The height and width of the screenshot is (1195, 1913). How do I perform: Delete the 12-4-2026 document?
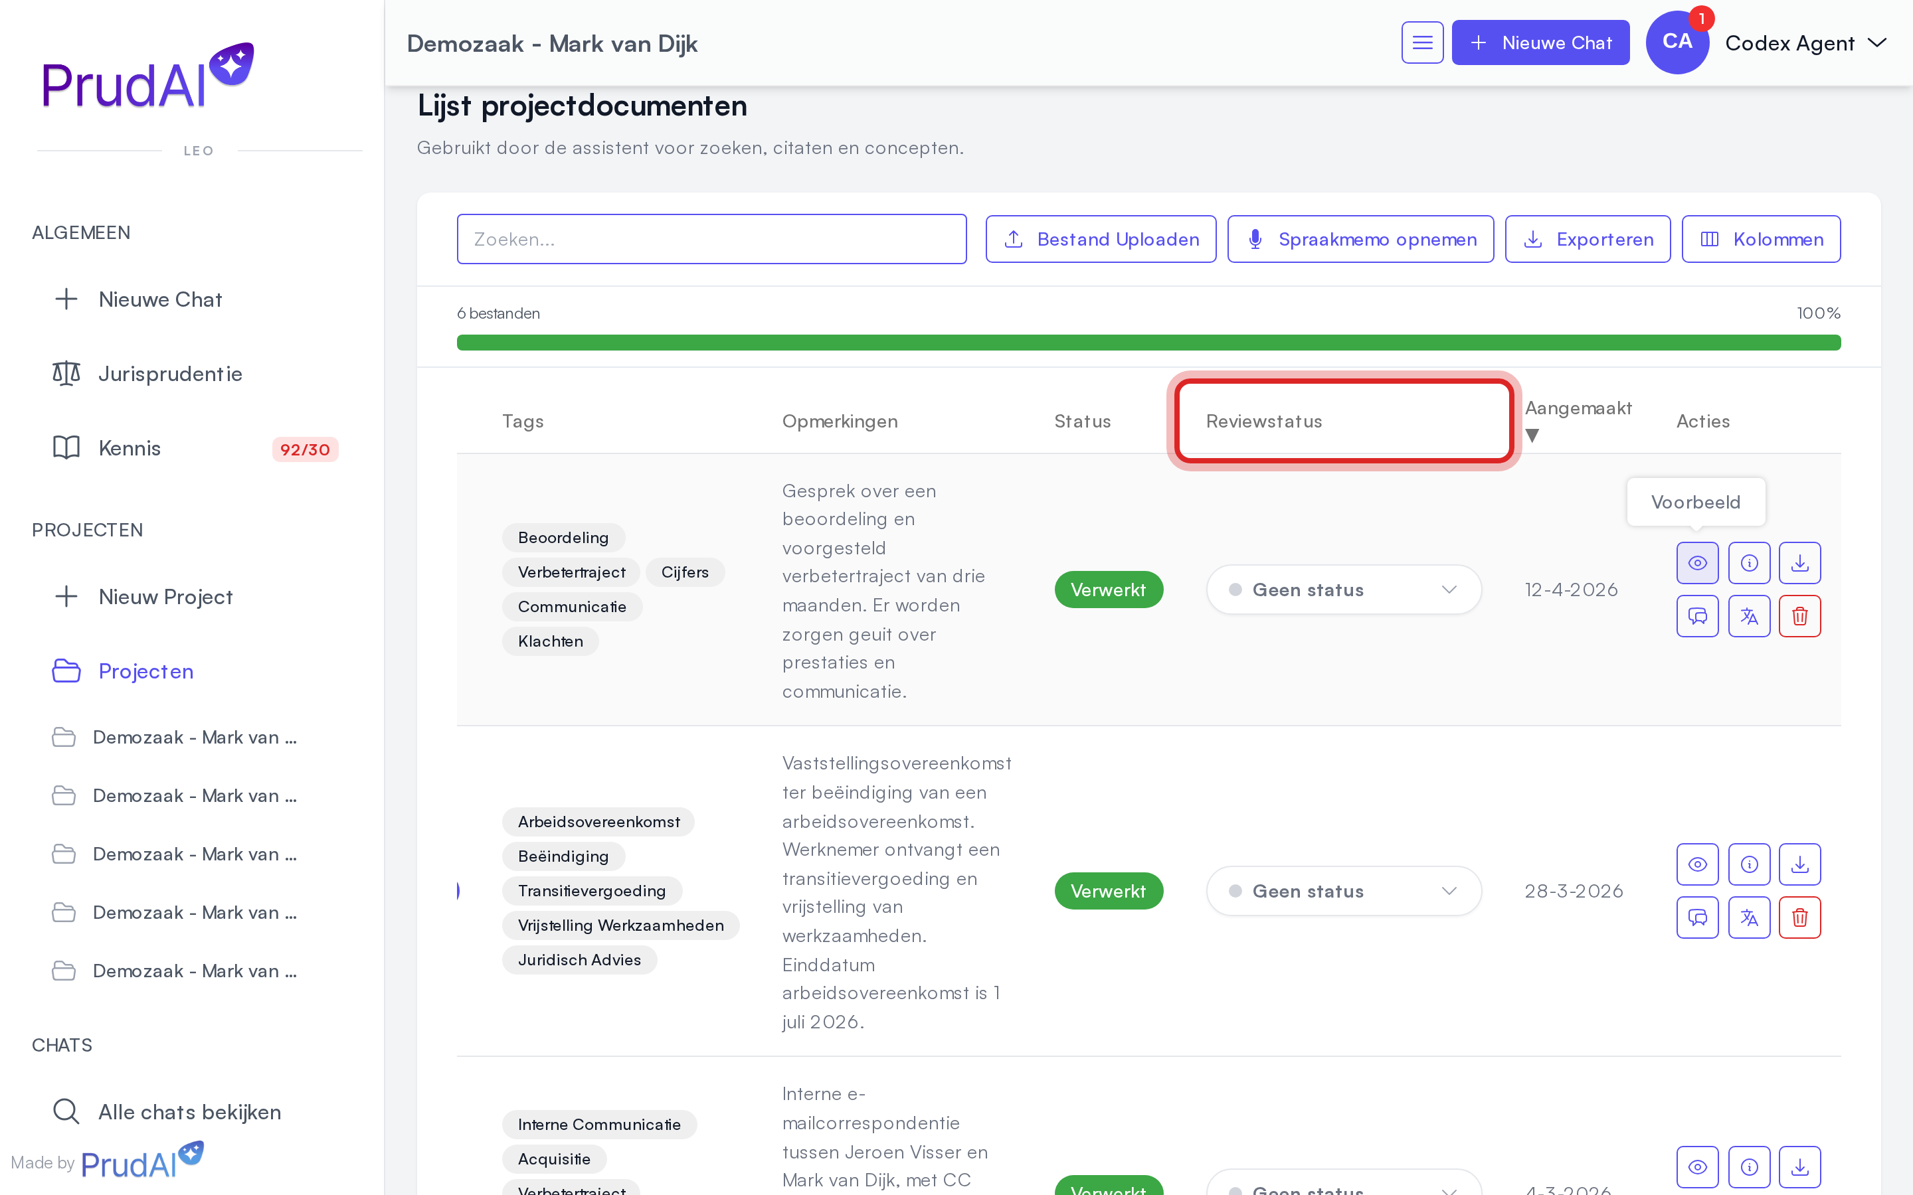point(1800,615)
